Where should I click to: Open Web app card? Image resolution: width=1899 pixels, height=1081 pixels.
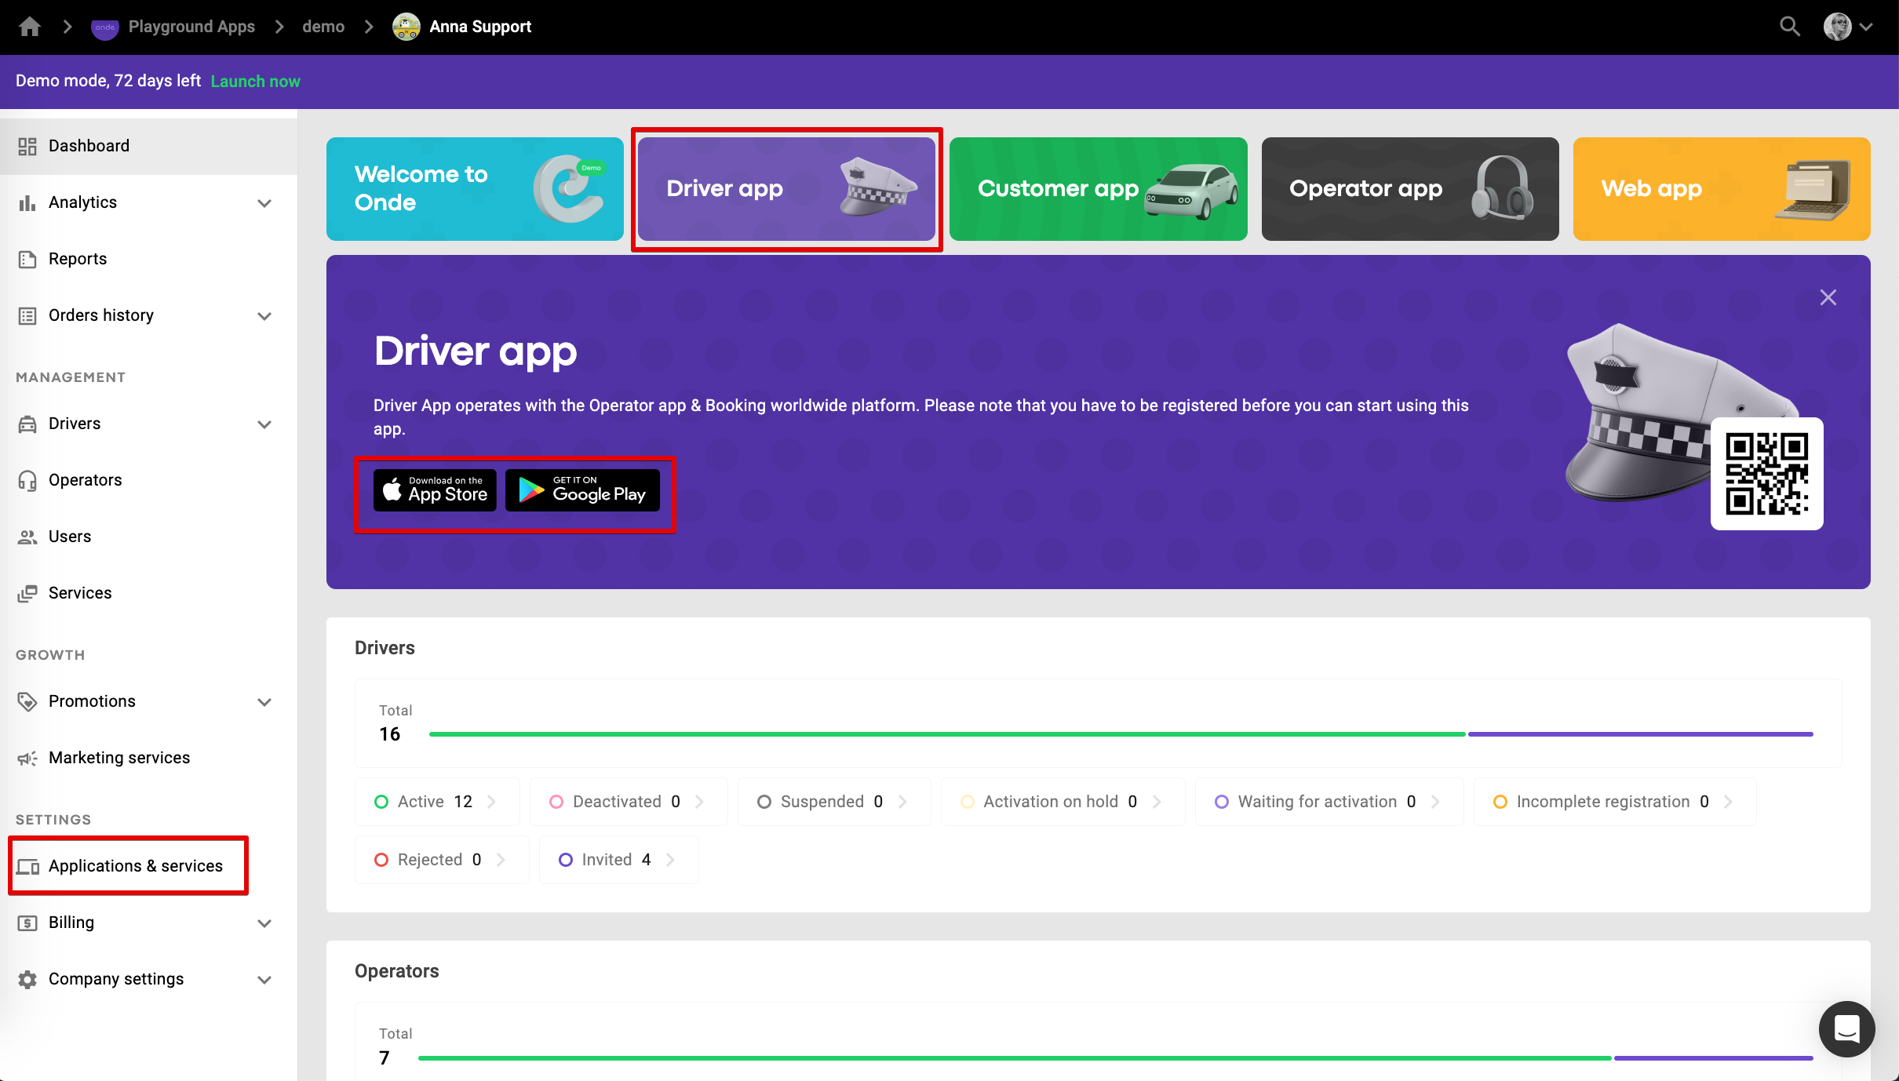click(x=1721, y=189)
